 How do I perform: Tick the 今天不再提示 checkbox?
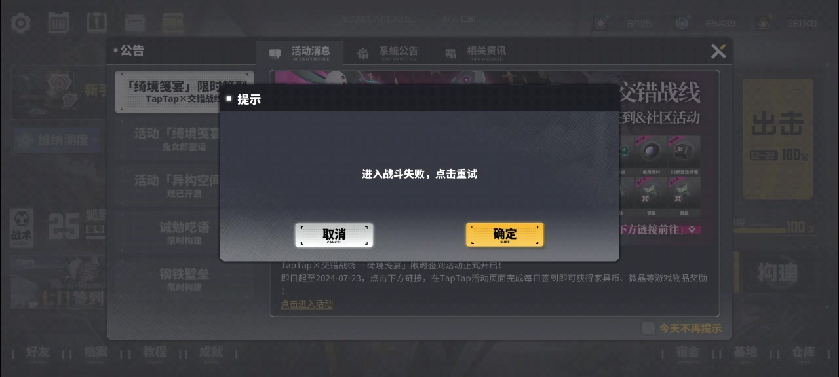point(648,329)
